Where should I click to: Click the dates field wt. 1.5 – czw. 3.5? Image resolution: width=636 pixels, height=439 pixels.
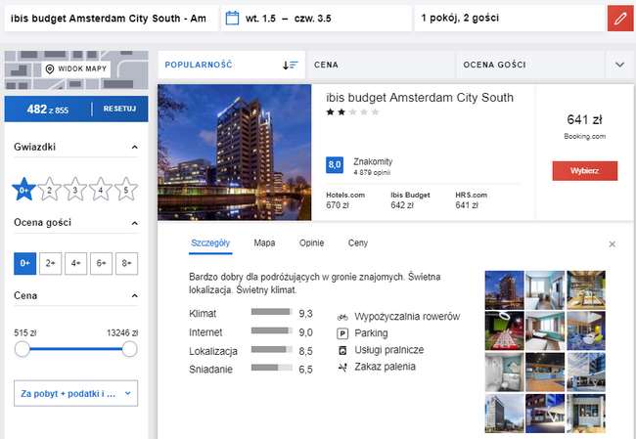(316, 19)
